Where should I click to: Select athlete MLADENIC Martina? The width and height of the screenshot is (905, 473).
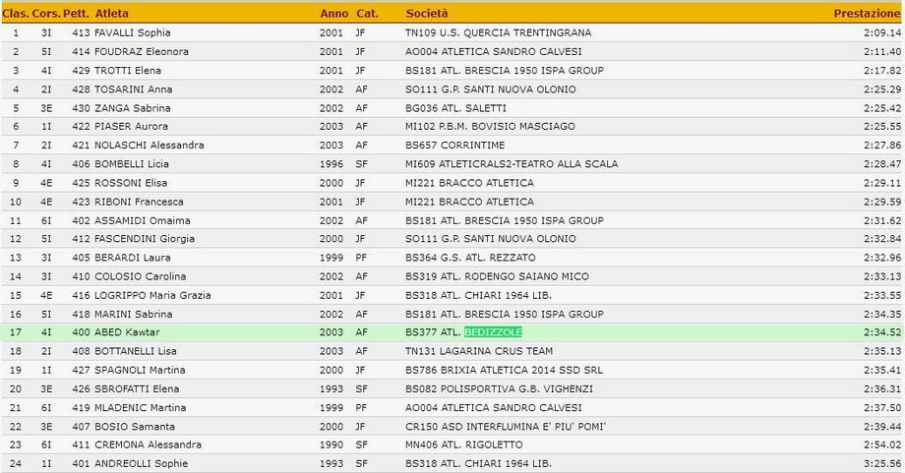[141, 408]
